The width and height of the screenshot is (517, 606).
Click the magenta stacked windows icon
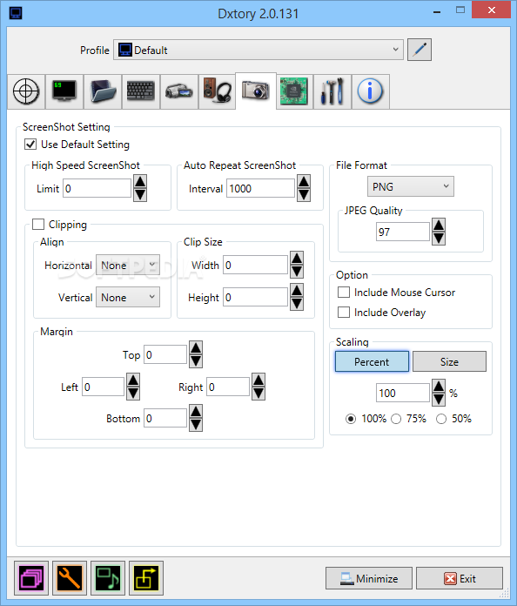pyautogui.click(x=31, y=578)
